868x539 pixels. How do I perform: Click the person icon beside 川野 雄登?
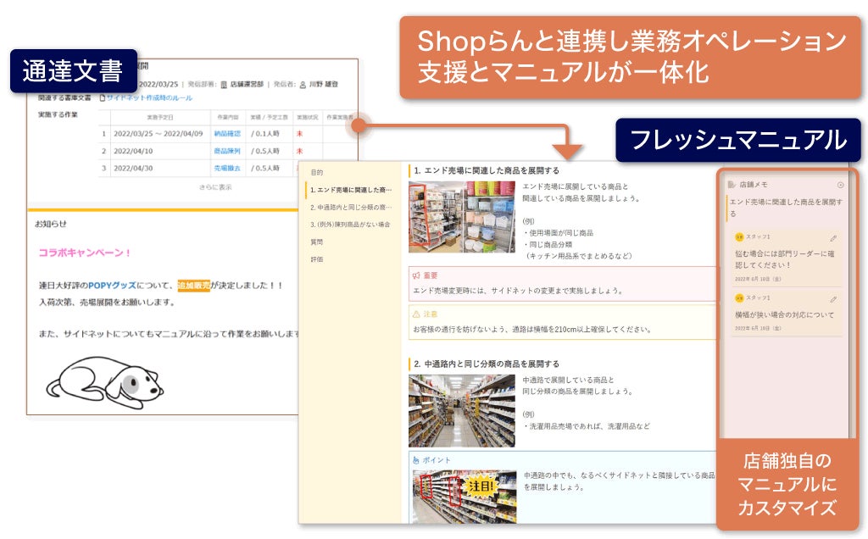pyautogui.click(x=303, y=84)
